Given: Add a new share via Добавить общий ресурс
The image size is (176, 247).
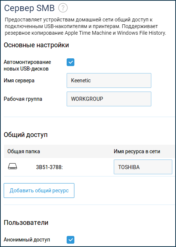Looking at the screenshot, I should coord(39,191).
